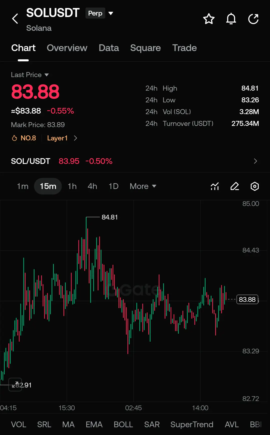Enable the BOLL indicator
The width and height of the screenshot is (270, 435).
(x=123, y=424)
